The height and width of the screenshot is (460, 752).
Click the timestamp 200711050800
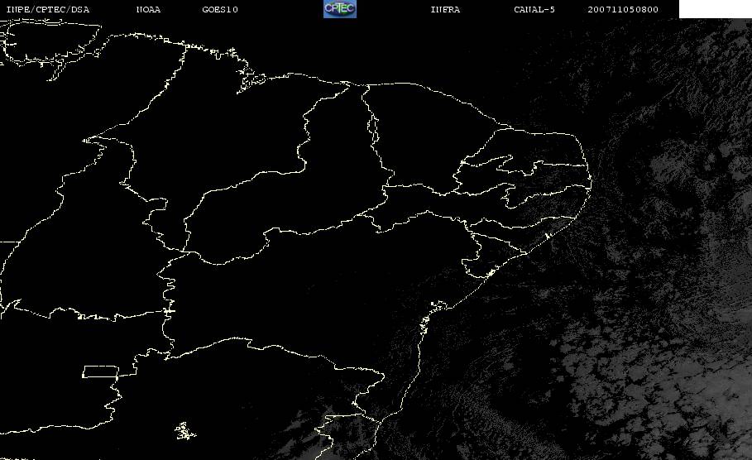pyautogui.click(x=623, y=10)
